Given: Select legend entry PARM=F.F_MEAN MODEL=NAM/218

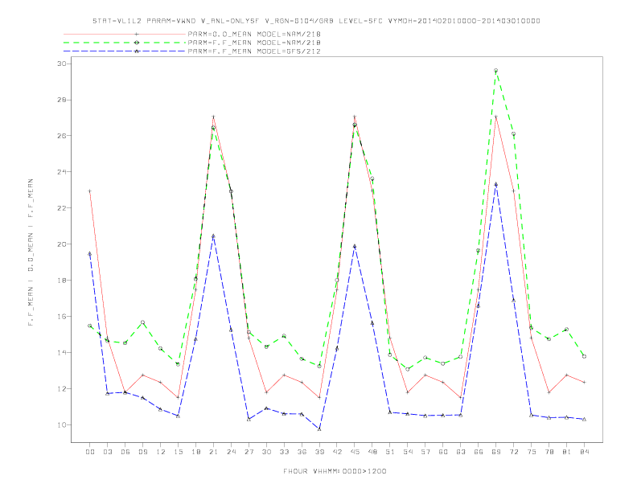Looking at the screenshot, I should (254, 43).
